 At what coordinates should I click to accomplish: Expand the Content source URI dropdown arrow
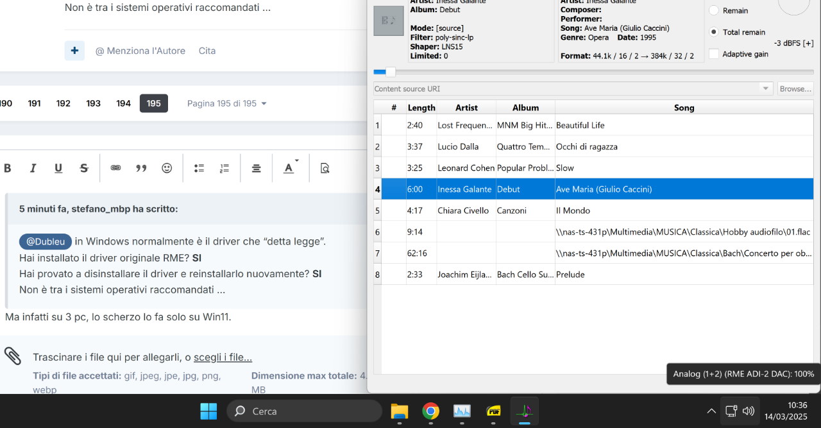766,89
